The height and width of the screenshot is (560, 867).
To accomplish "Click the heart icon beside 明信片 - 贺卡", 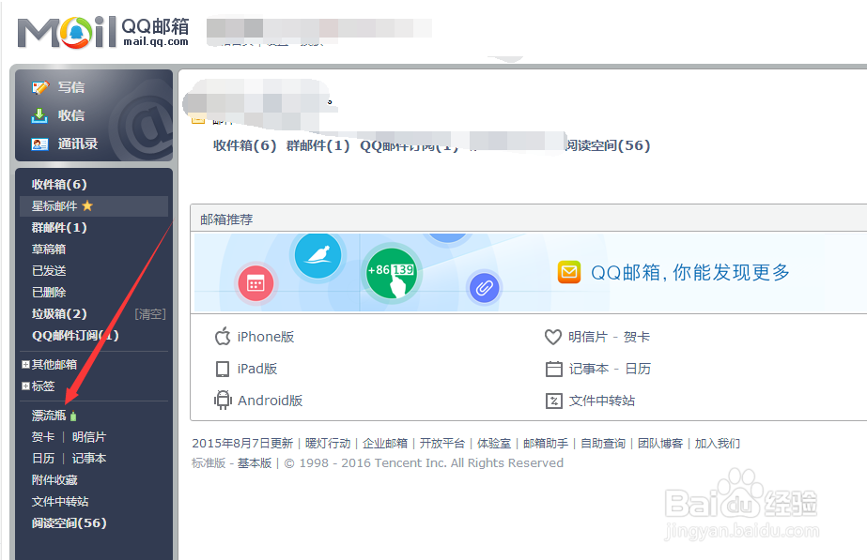I will pyautogui.click(x=554, y=337).
